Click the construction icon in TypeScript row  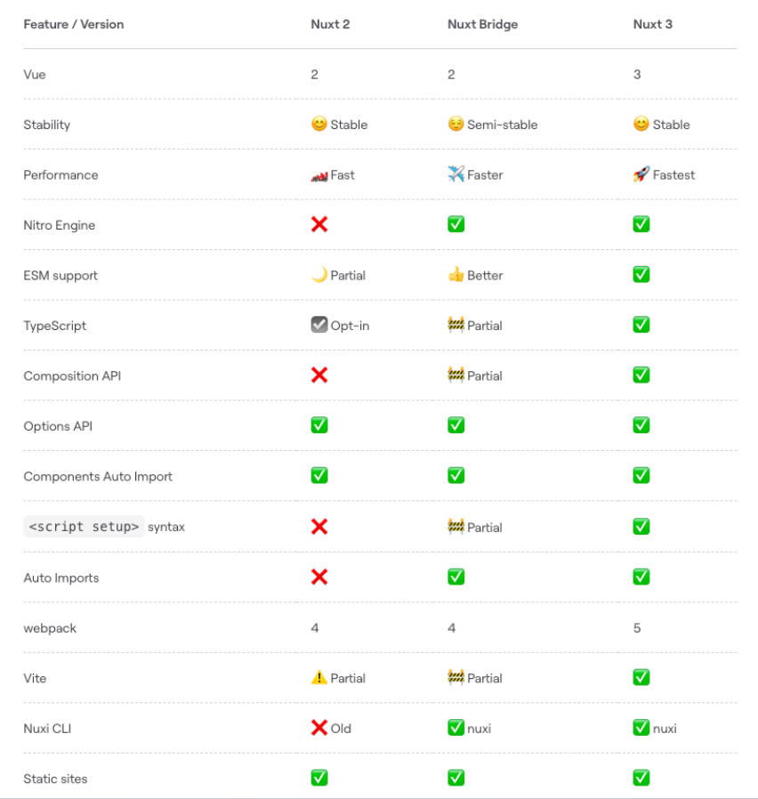(456, 326)
